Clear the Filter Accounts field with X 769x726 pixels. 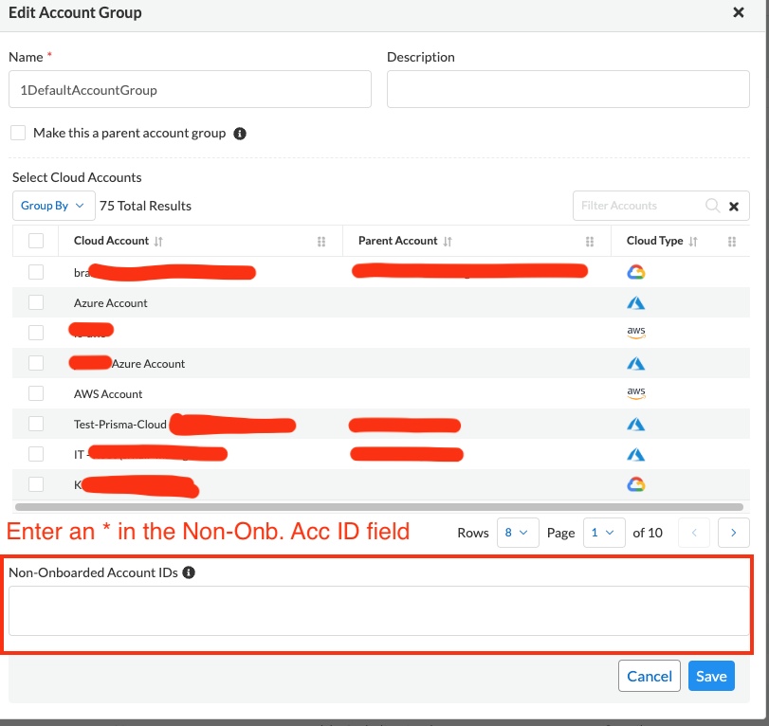pos(734,206)
